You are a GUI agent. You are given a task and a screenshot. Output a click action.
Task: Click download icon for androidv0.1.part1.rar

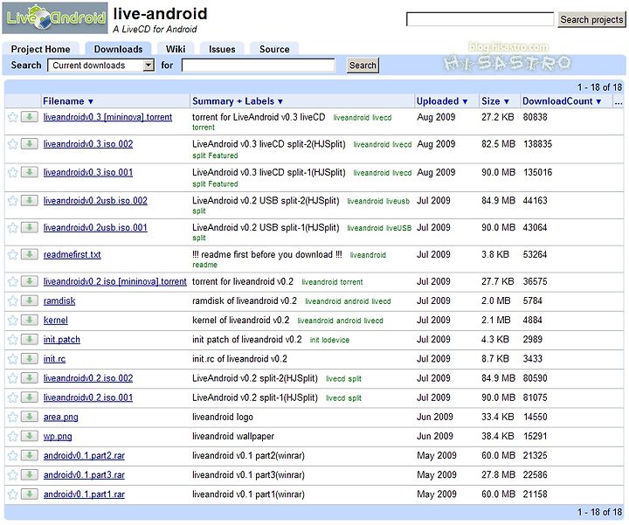click(30, 494)
